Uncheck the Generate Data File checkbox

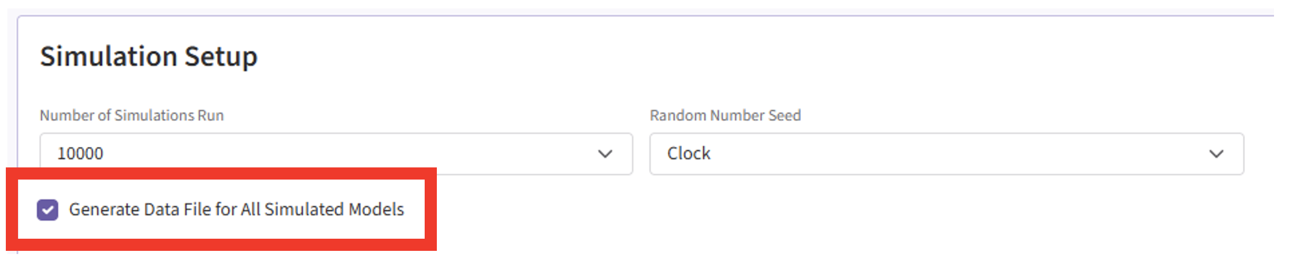pos(48,210)
